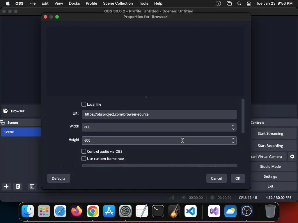This screenshot has width=298, height=223.
Task: Open virtual camera settings gear
Action: tap(292, 157)
